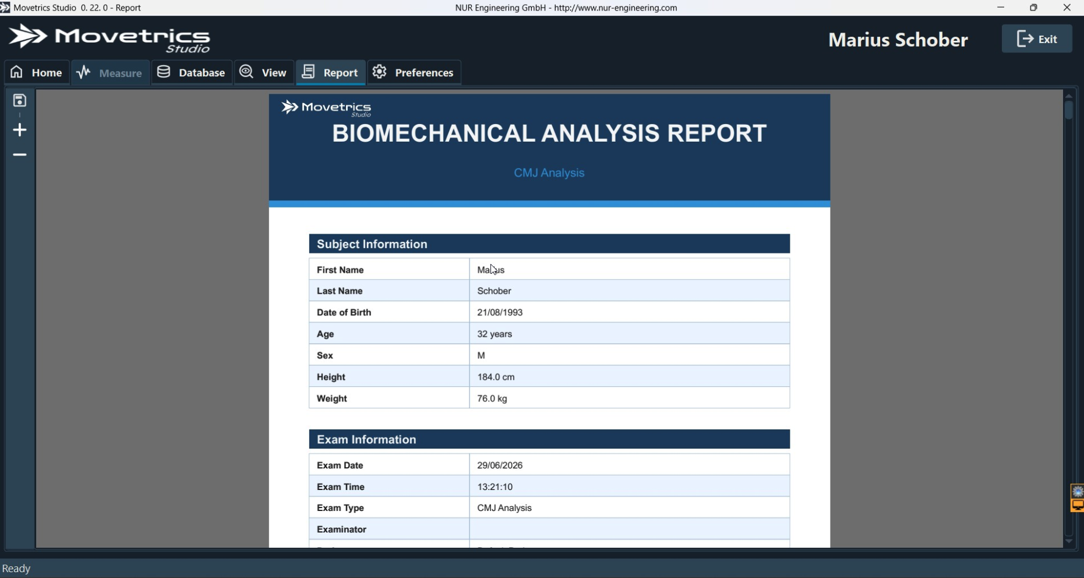Click the Last Name label cell
This screenshot has height=578, width=1084.
pyautogui.click(x=389, y=291)
